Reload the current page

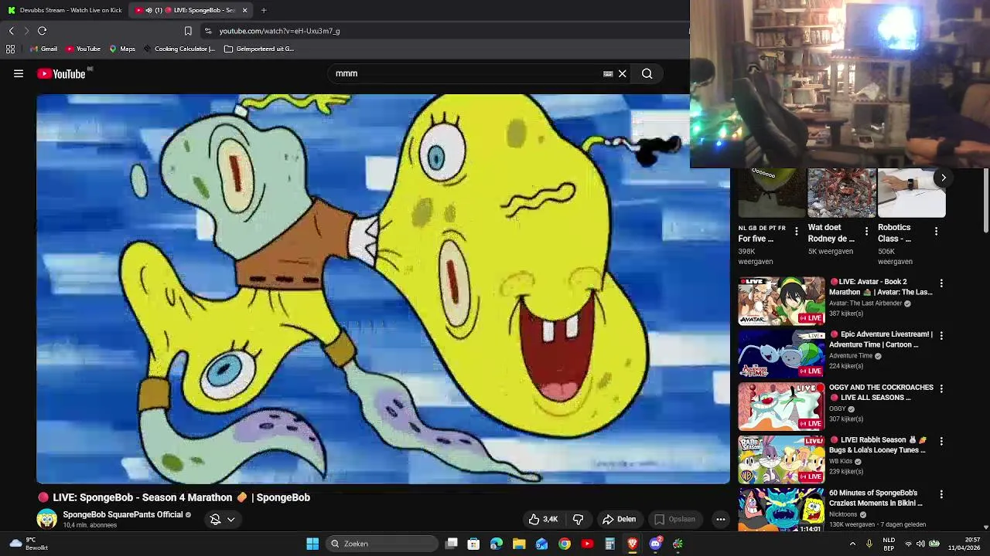click(43, 31)
